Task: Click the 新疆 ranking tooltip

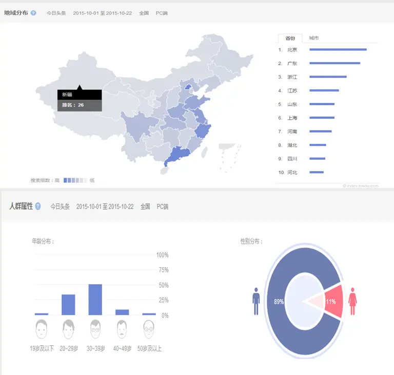Action: (x=80, y=100)
